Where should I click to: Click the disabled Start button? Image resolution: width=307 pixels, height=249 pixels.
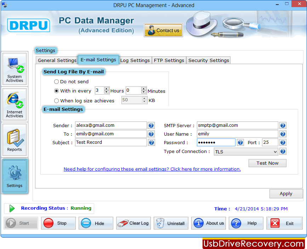click(21, 223)
